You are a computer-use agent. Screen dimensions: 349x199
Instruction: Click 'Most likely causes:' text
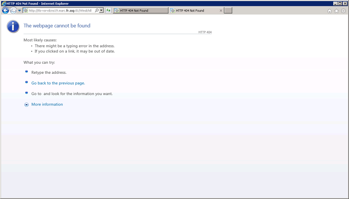[x=40, y=40]
